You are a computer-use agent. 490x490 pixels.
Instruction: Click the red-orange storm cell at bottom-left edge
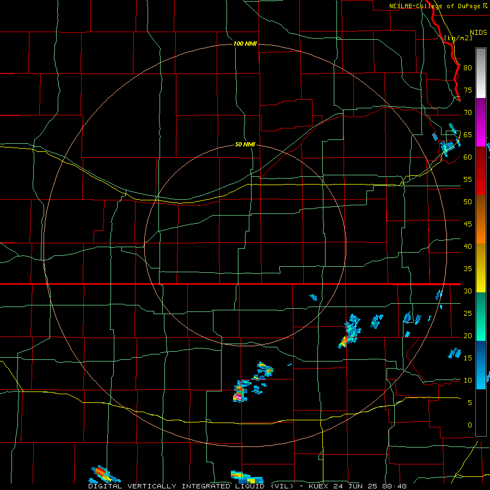pos(104,474)
